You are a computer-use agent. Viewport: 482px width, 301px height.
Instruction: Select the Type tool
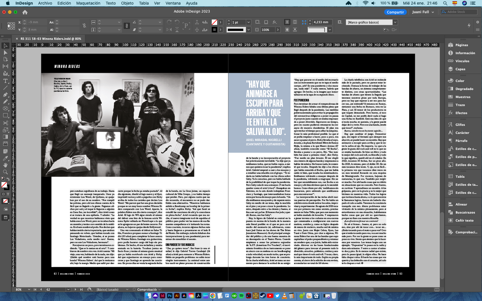click(5, 81)
